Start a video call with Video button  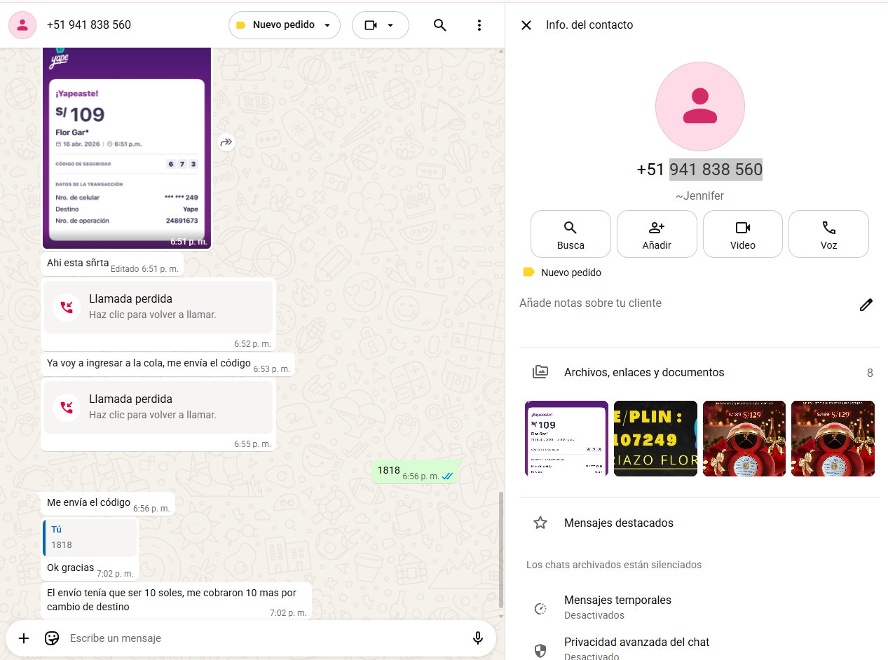coord(742,234)
